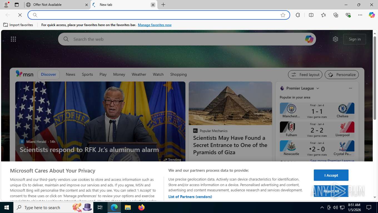This screenshot has height=213, width=378.
Task: Open the pyramids of Giza thumbnail
Action: 230,103
